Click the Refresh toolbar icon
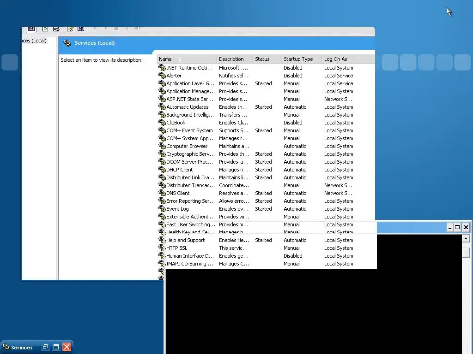The image size is (473, 354). click(45, 29)
